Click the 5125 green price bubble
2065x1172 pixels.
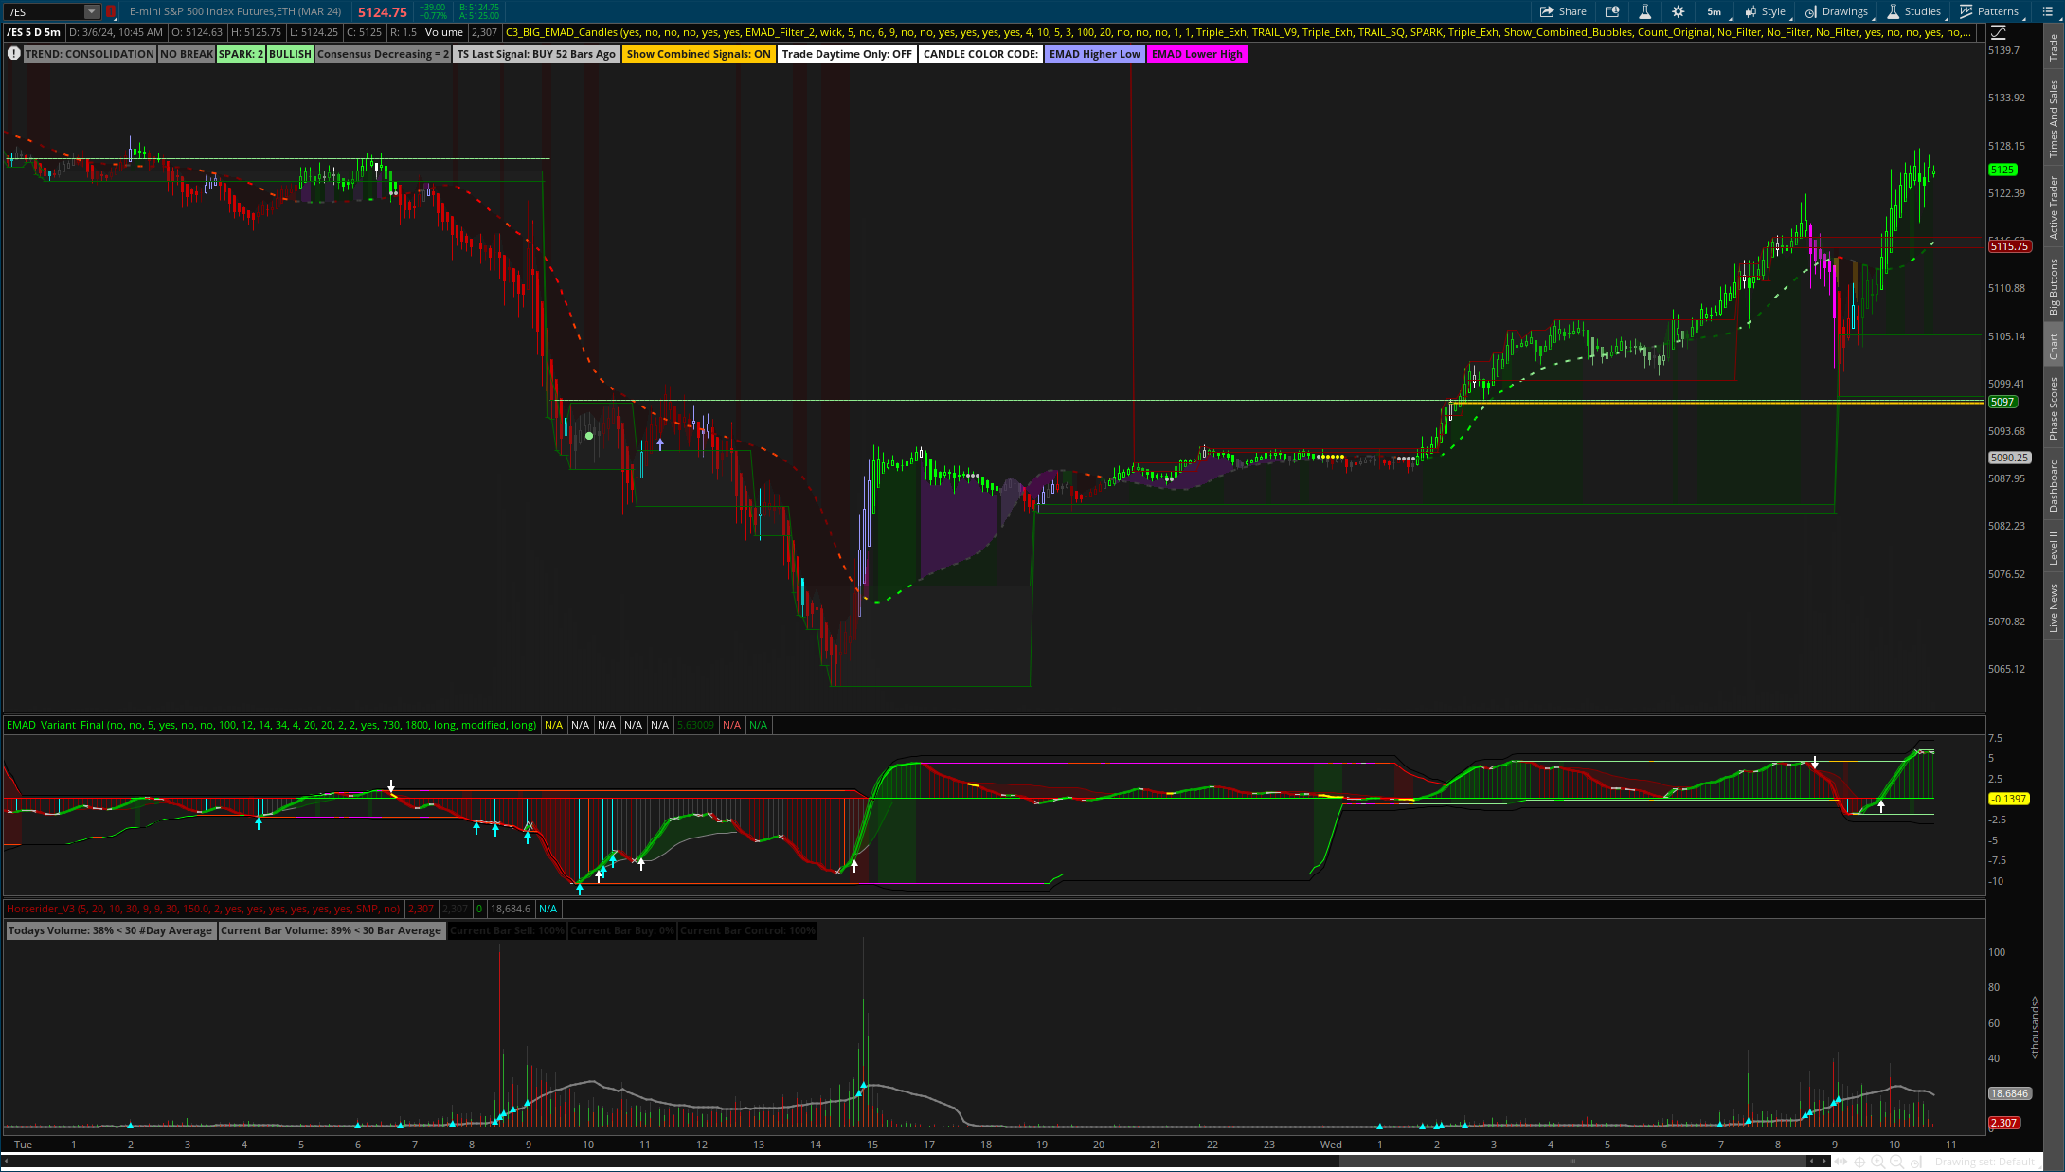[2002, 170]
